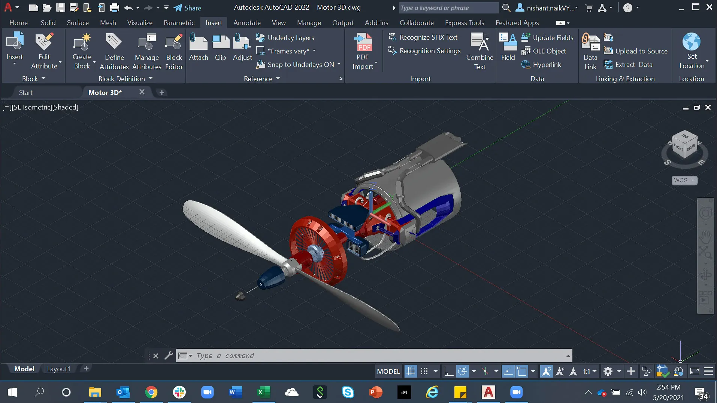The image size is (717, 403).
Task: Toggle grid display in the status bar
Action: coord(411,371)
